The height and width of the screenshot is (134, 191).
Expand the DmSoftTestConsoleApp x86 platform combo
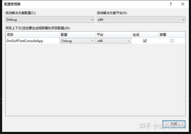pyautogui.click(x=113, y=41)
